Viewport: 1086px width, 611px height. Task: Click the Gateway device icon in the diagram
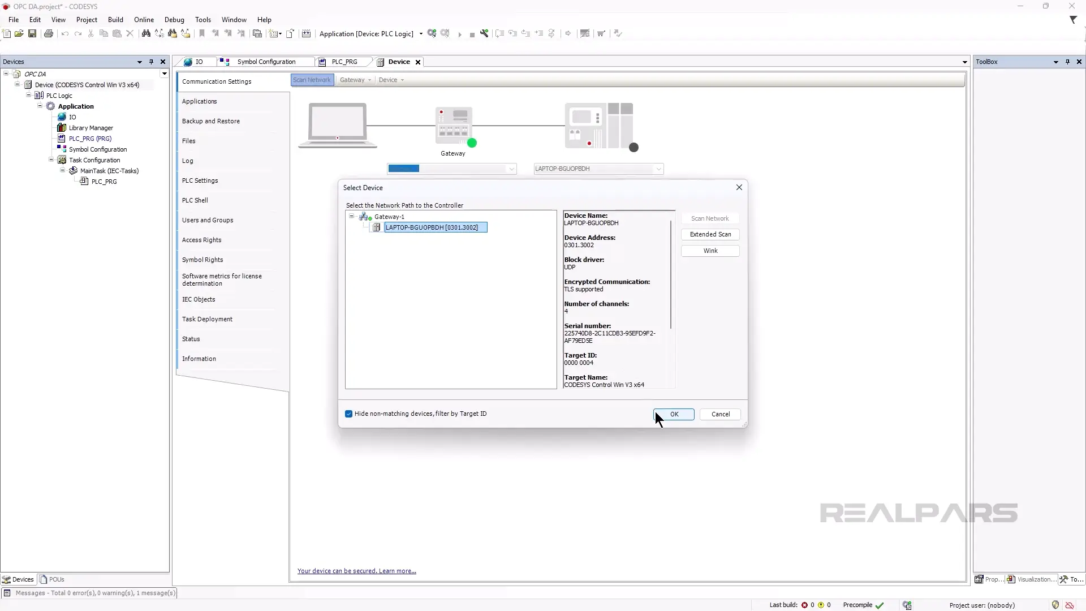tap(454, 126)
